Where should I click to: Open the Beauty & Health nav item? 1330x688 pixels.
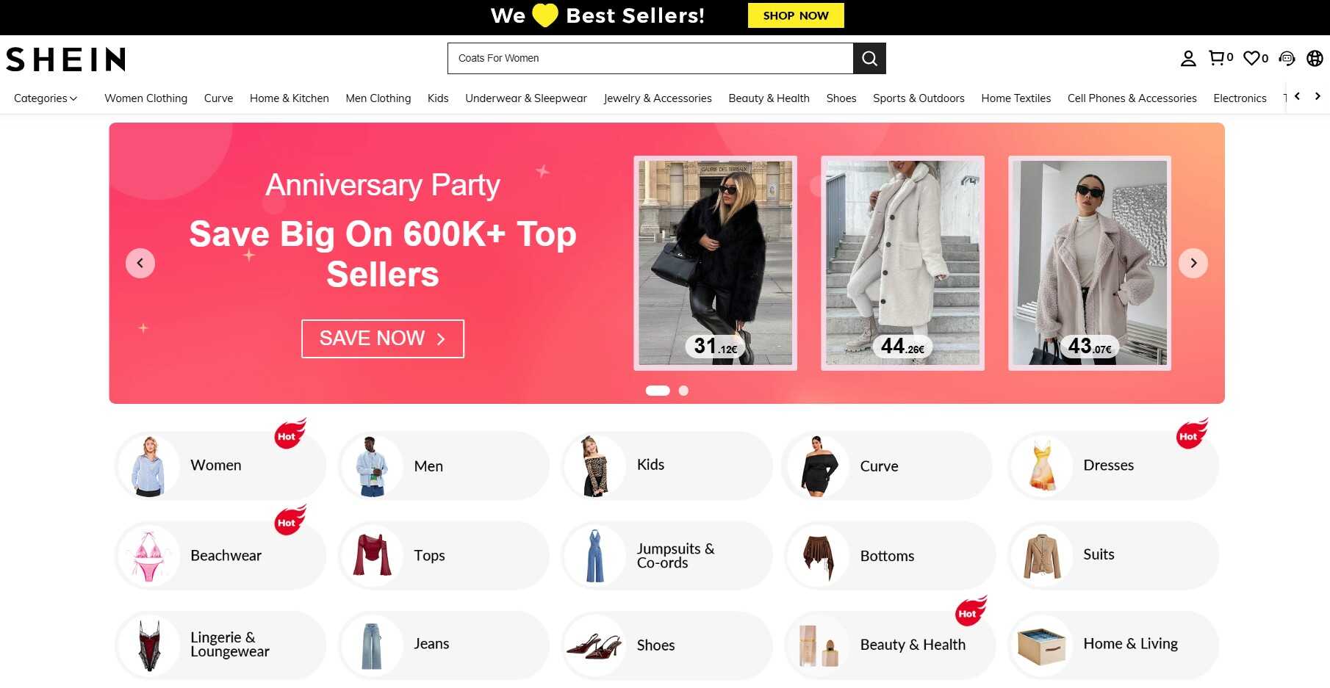(769, 98)
